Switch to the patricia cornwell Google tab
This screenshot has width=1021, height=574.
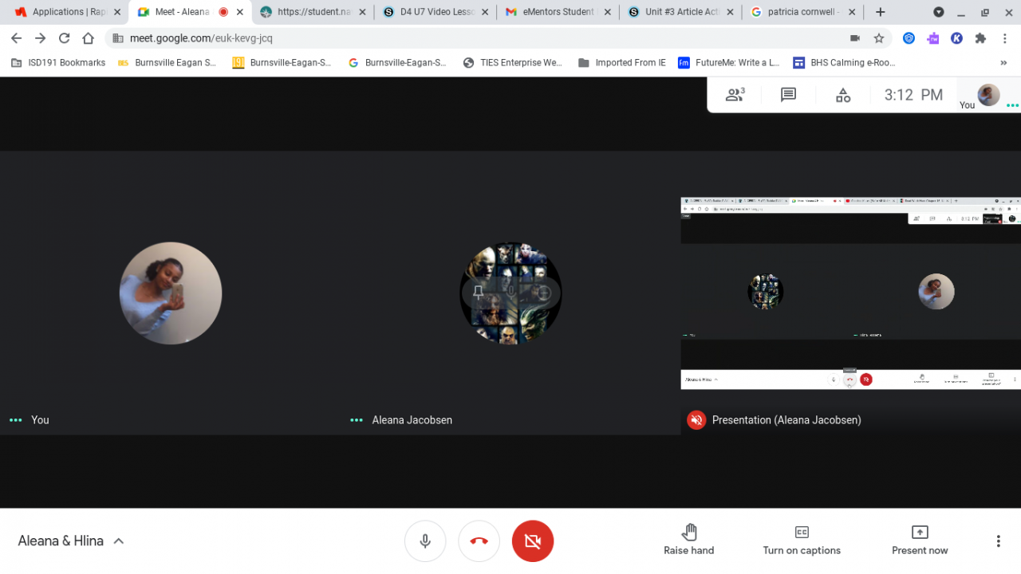803,12
